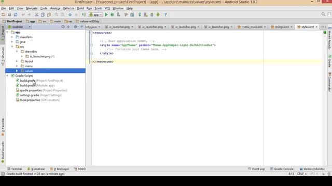Click the Forward navigation arrow
Image resolution: width=332 pixels, height=186 pixels.
click(76, 14)
